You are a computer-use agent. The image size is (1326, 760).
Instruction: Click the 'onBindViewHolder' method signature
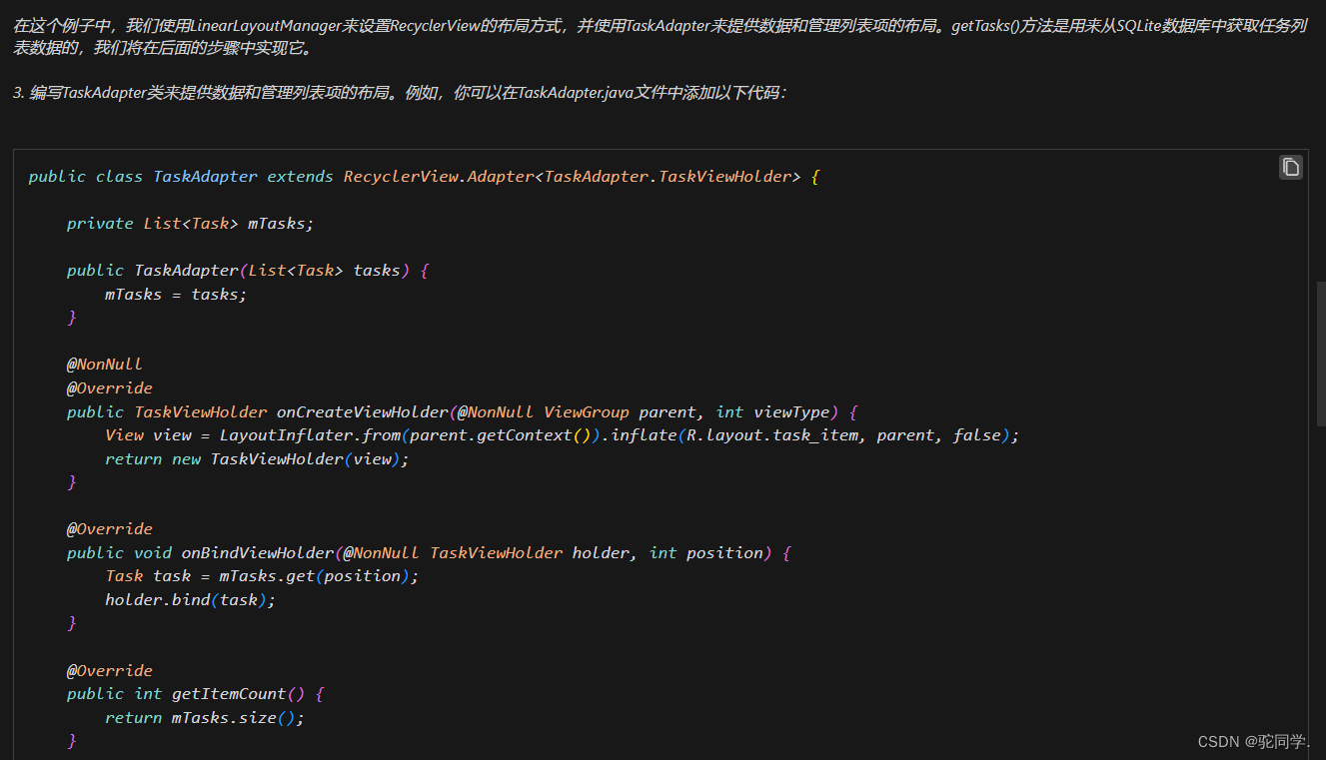point(429,553)
